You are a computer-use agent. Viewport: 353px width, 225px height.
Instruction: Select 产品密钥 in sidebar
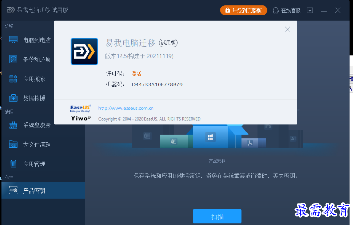coord(43,190)
